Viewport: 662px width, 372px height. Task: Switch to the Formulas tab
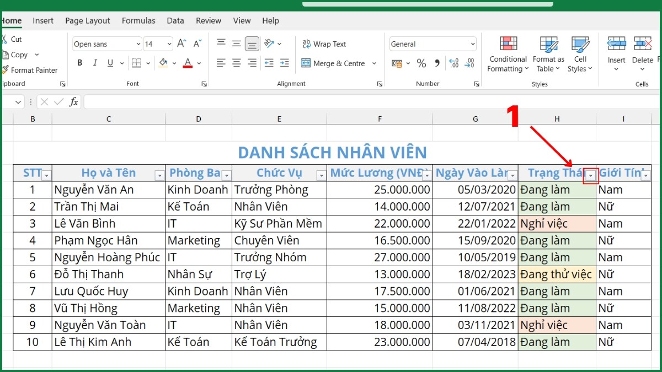138,20
